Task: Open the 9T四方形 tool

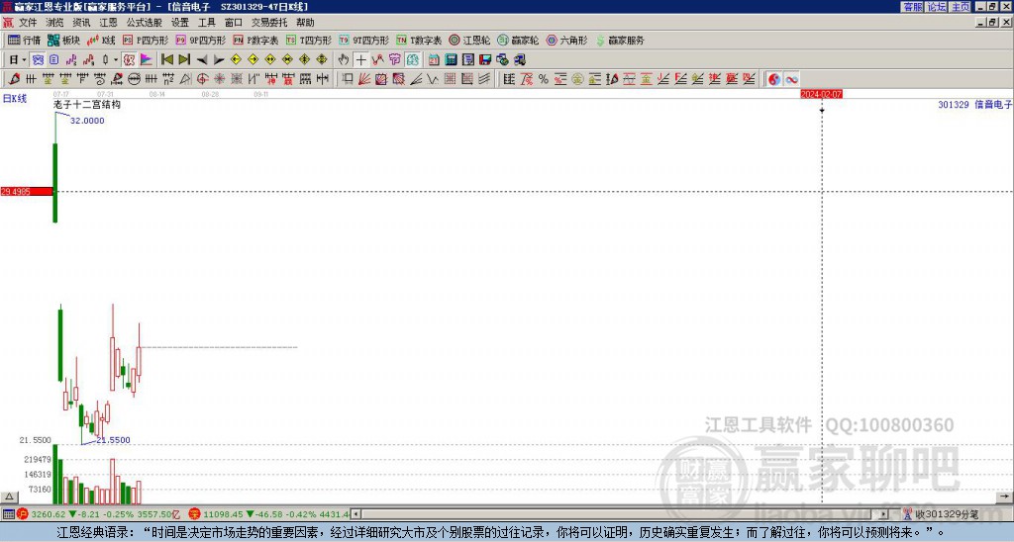Action: [x=363, y=40]
